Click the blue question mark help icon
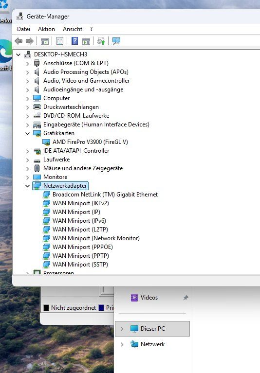 pyautogui.click(x=75, y=41)
